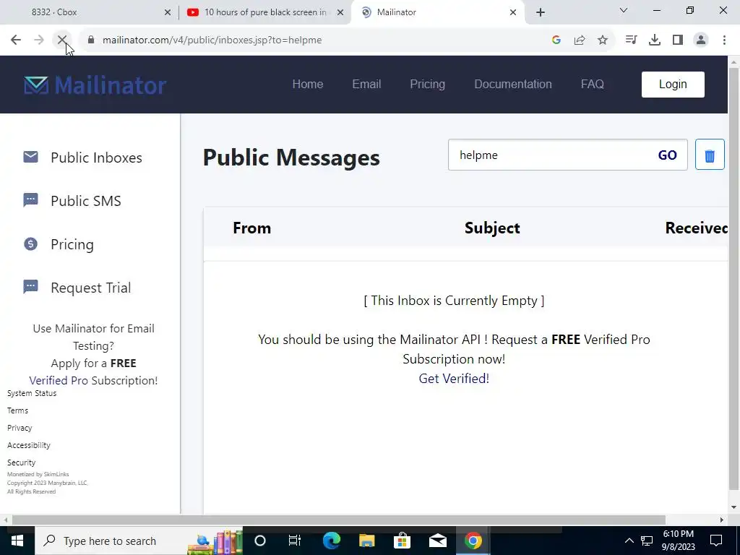The height and width of the screenshot is (555, 740).
Task: Open Documentation in the top navigation
Action: coord(513,84)
